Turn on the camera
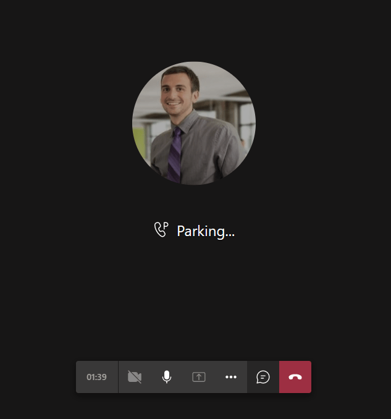The height and width of the screenshot is (419, 391). point(135,377)
